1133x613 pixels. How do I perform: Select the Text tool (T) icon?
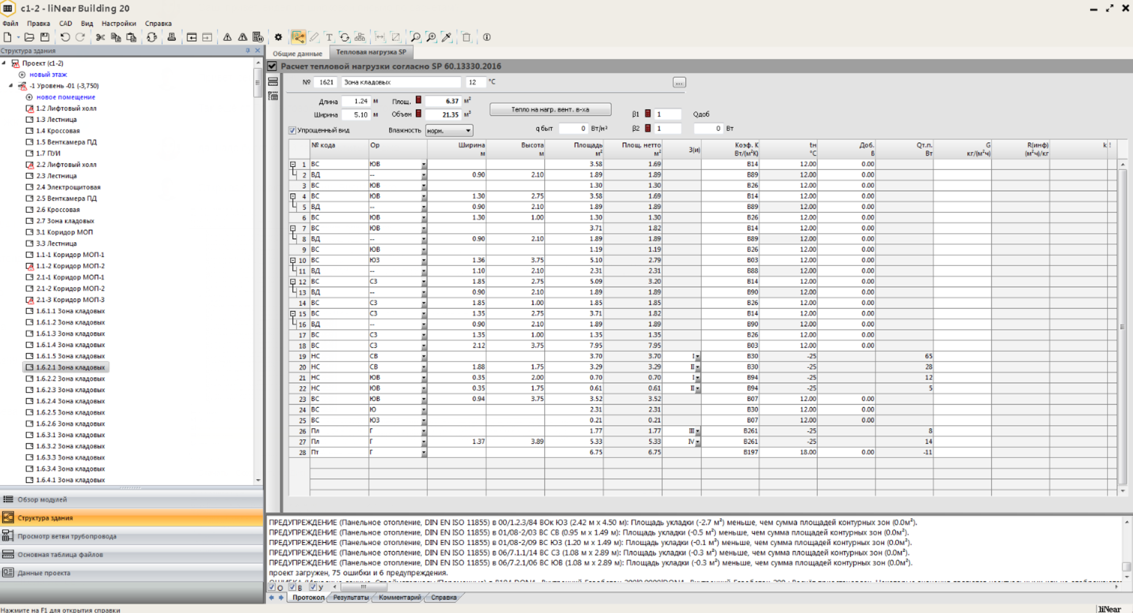tap(329, 37)
